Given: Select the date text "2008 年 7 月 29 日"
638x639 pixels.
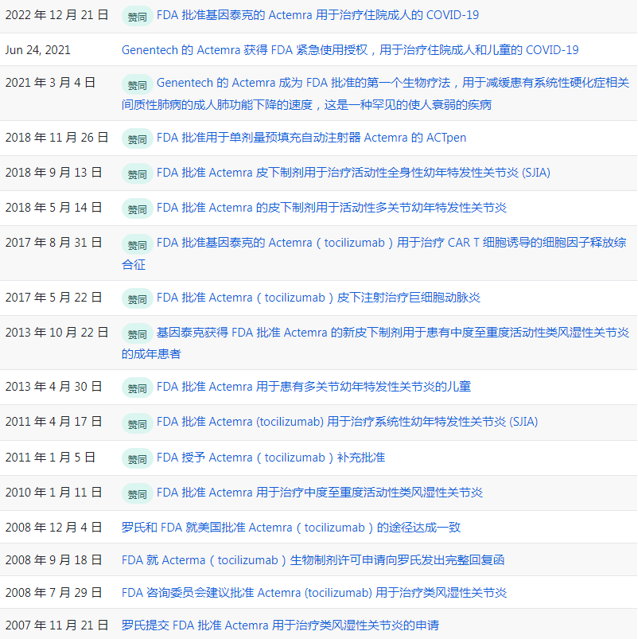Looking at the screenshot, I should coord(53,592).
